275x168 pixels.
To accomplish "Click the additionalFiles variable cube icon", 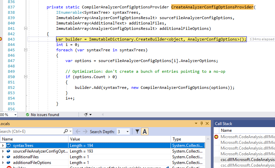I will (8, 157).
